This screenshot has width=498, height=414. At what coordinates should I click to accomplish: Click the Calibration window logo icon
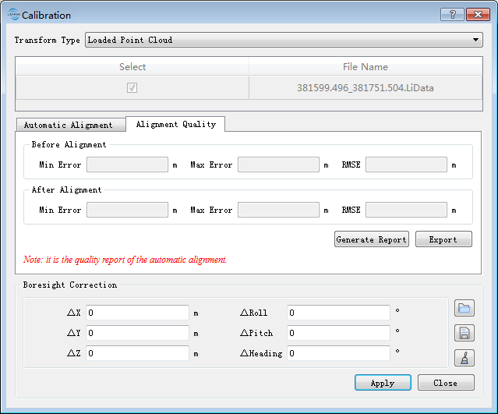tap(12, 15)
